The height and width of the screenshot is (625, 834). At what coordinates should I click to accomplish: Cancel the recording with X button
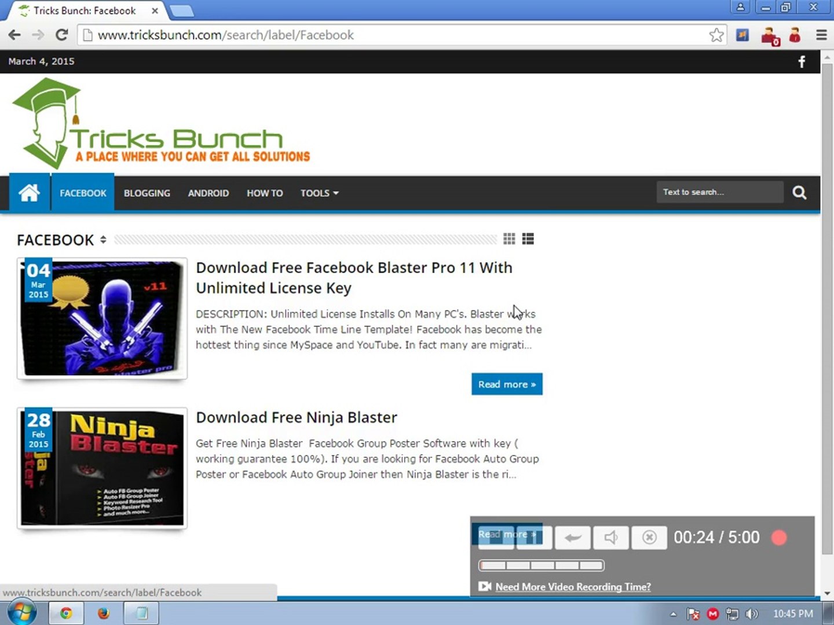coord(649,538)
